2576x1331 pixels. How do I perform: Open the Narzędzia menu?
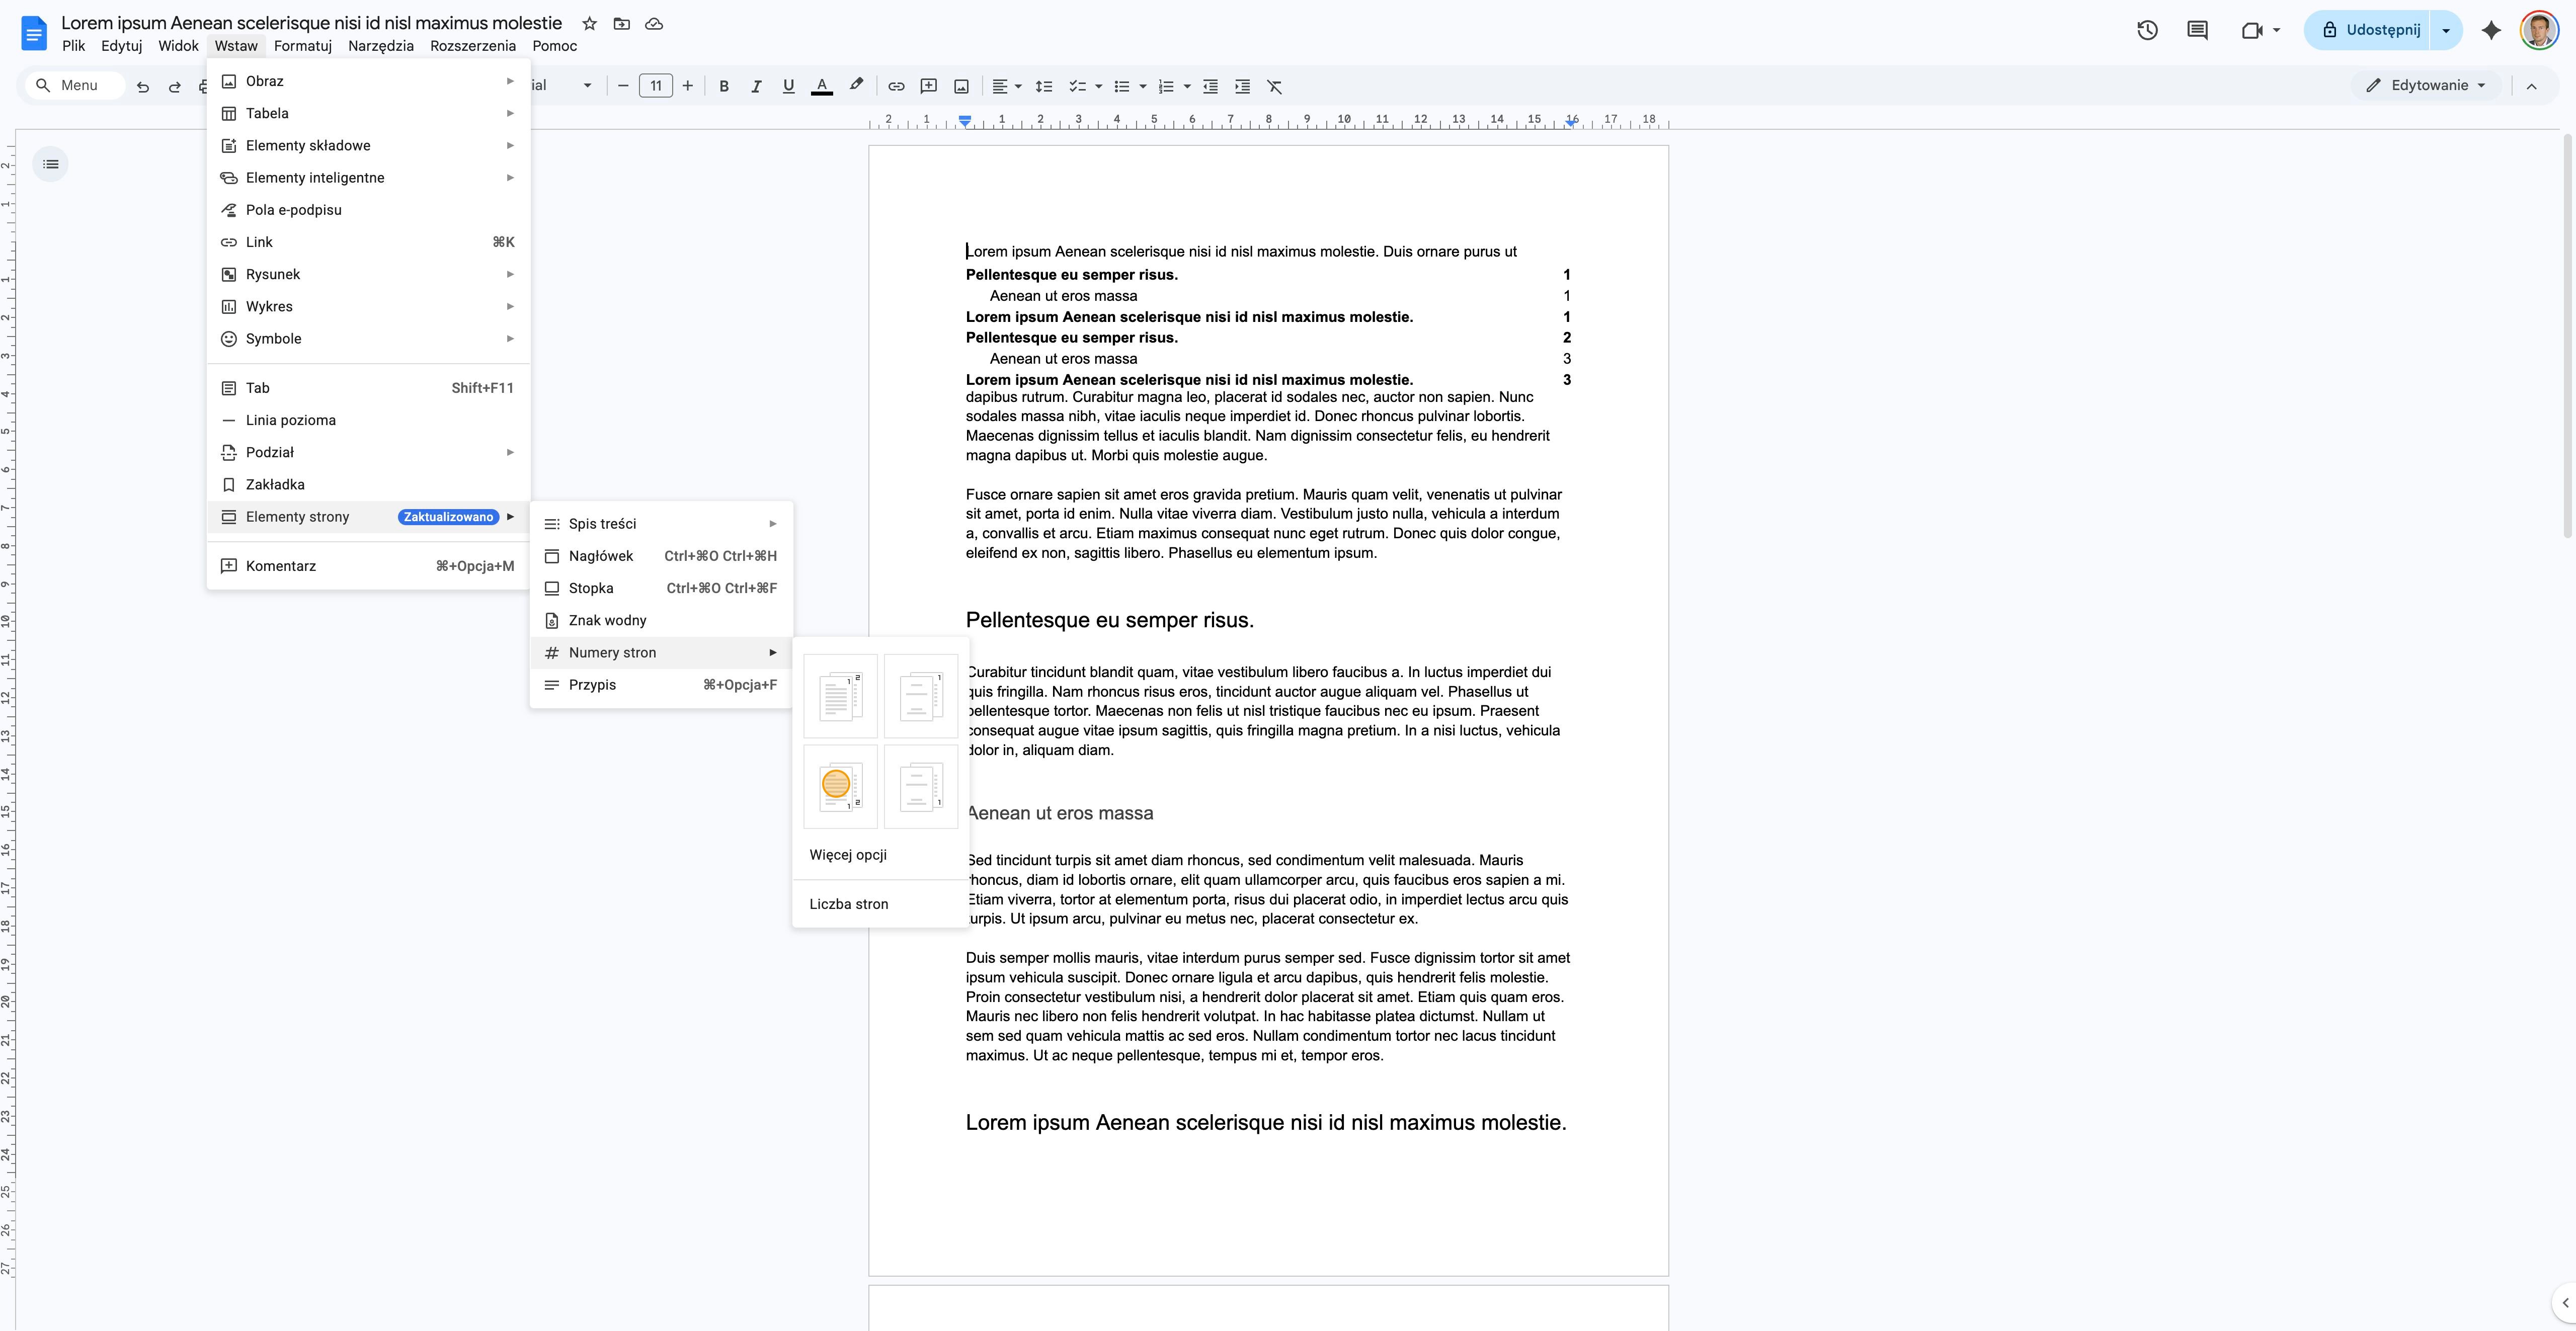click(x=381, y=46)
